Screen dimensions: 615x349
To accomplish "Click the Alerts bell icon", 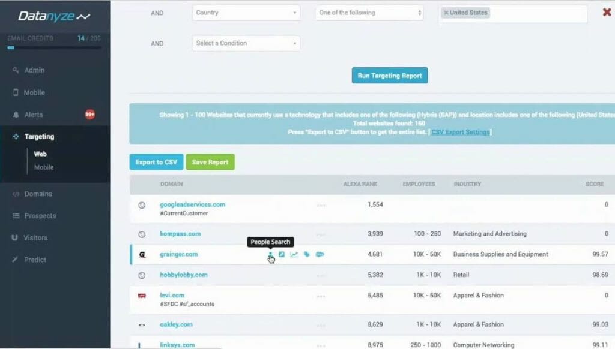I will [16, 115].
